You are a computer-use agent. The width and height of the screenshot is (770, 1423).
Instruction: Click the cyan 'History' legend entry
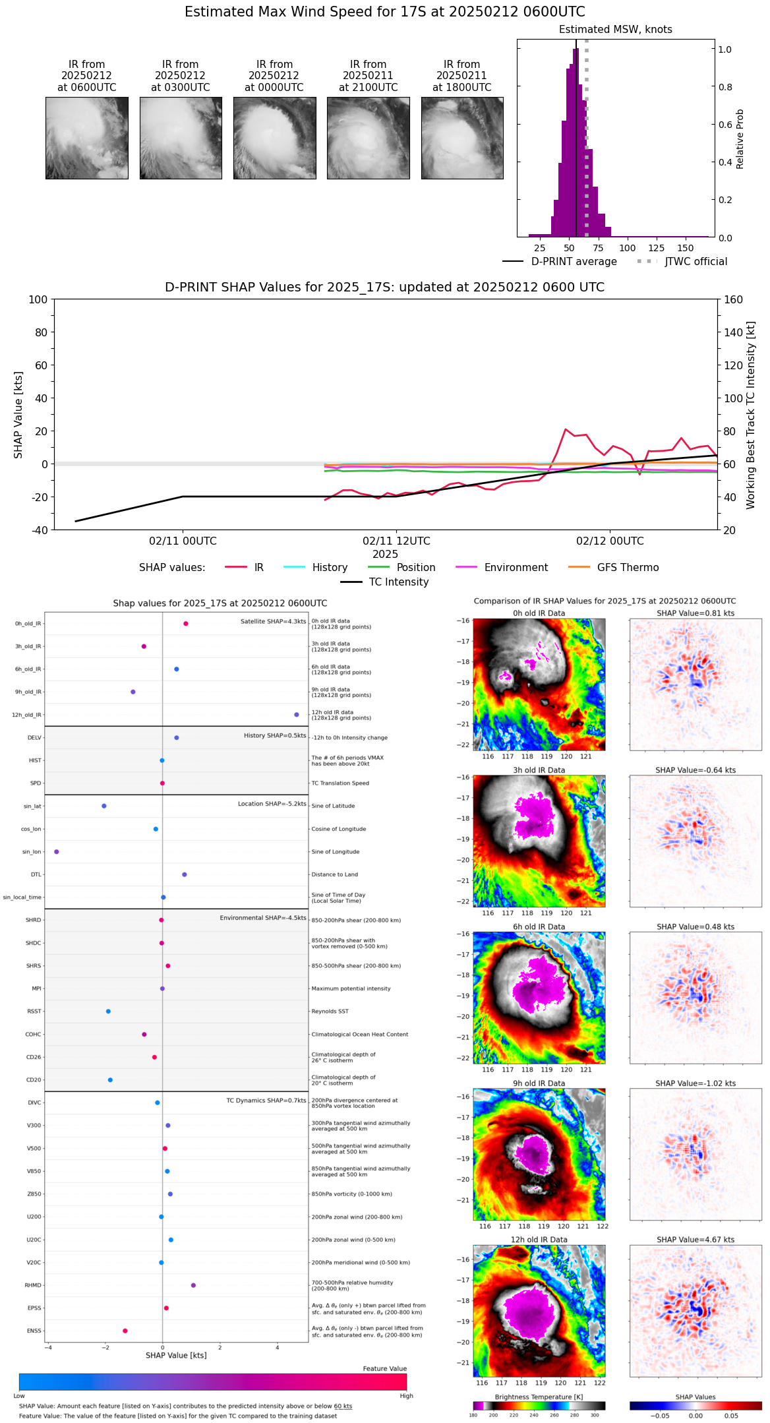[x=316, y=567]
